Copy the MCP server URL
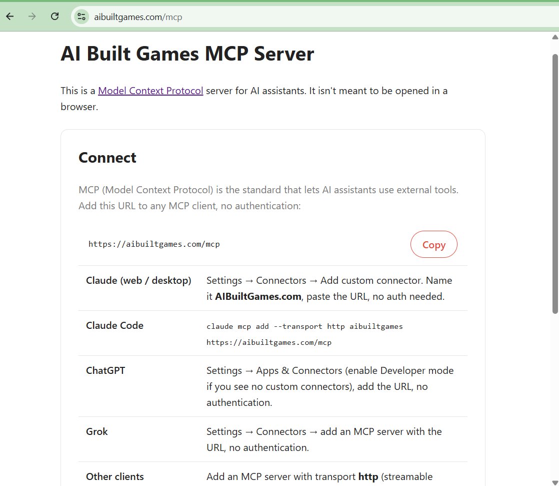559x486 pixels. click(434, 244)
